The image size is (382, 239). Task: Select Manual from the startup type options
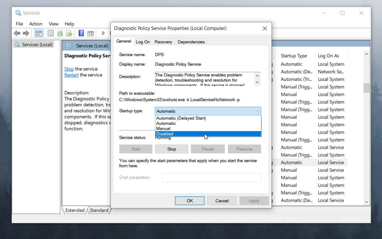point(208,128)
